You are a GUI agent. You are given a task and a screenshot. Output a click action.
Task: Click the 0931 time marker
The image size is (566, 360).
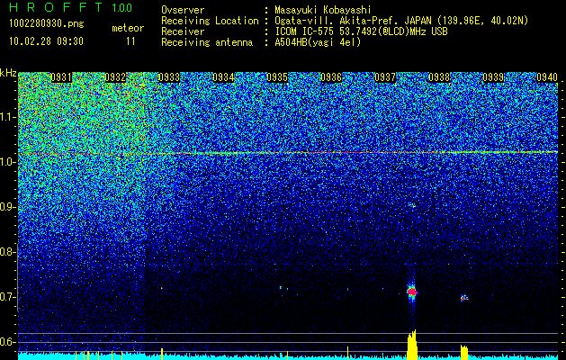(61, 77)
